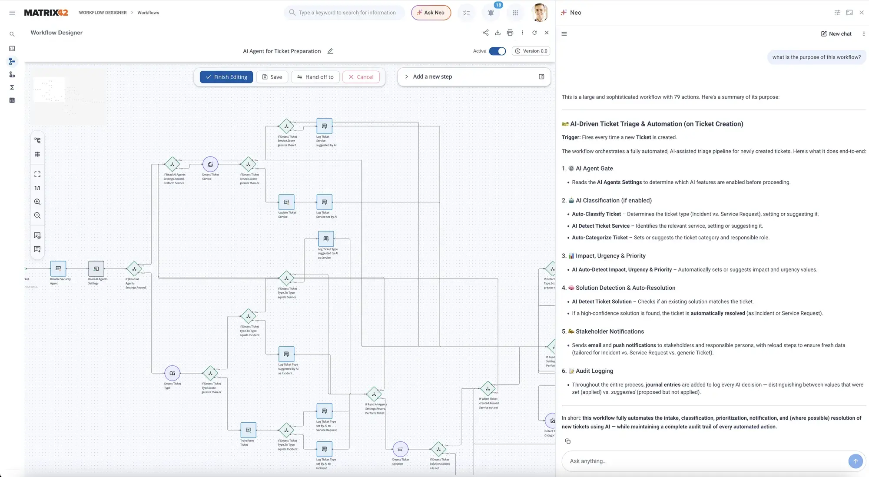Open the sigma icon in left sidebar
This screenshot has width=869, height=477.
(12, 87)
